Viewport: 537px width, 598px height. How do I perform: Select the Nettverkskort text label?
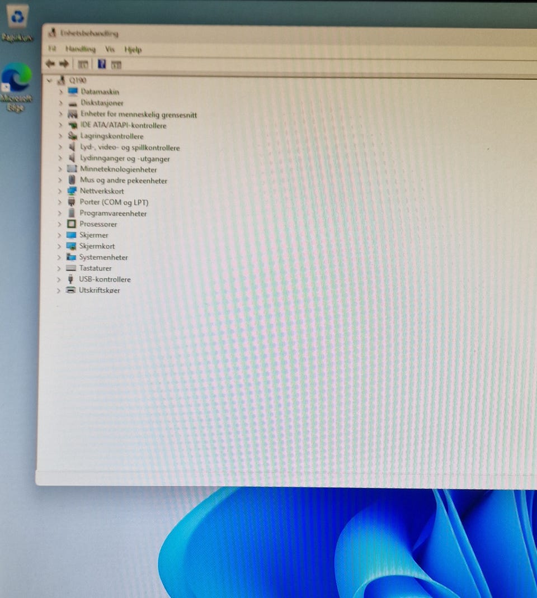(x=101, y=191)
